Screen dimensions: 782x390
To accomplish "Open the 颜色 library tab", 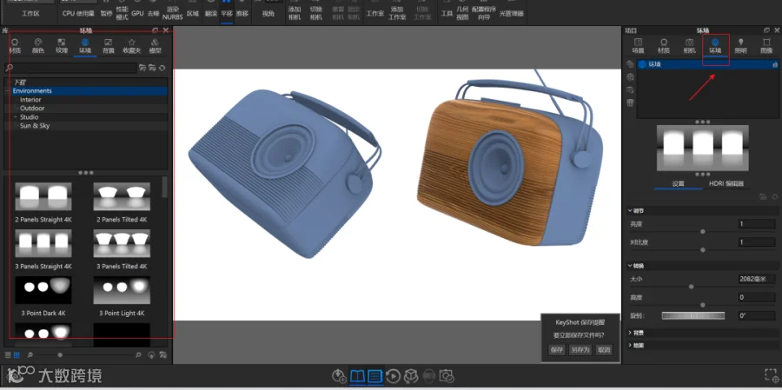I will (38, 46).
